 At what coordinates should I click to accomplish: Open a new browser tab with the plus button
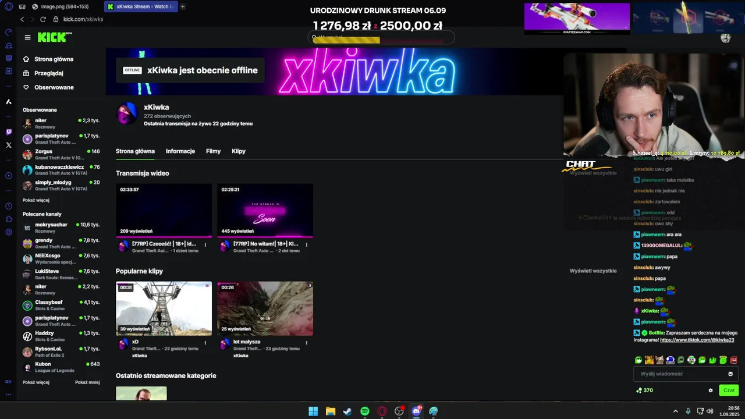coord(183,6)
